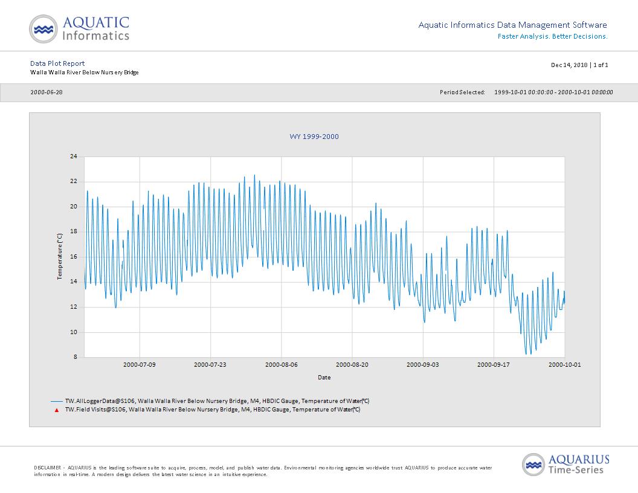
Task: Click the '2000-06-28' date label
Action: [x=47, y=92]
